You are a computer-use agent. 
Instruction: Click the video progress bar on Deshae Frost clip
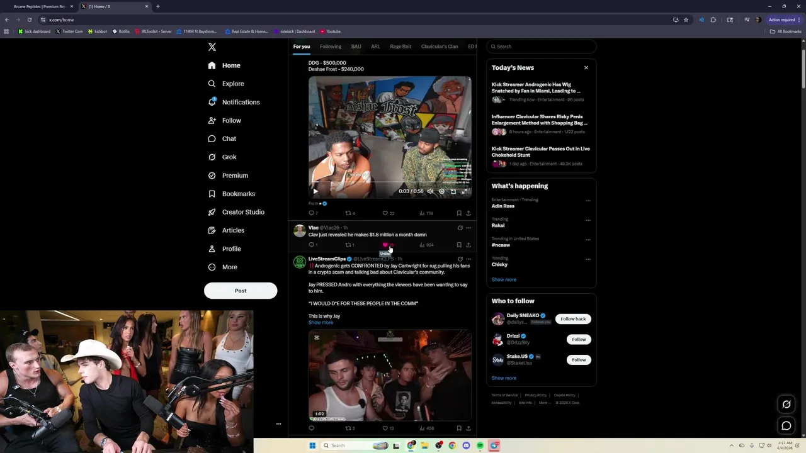point(390,184)
